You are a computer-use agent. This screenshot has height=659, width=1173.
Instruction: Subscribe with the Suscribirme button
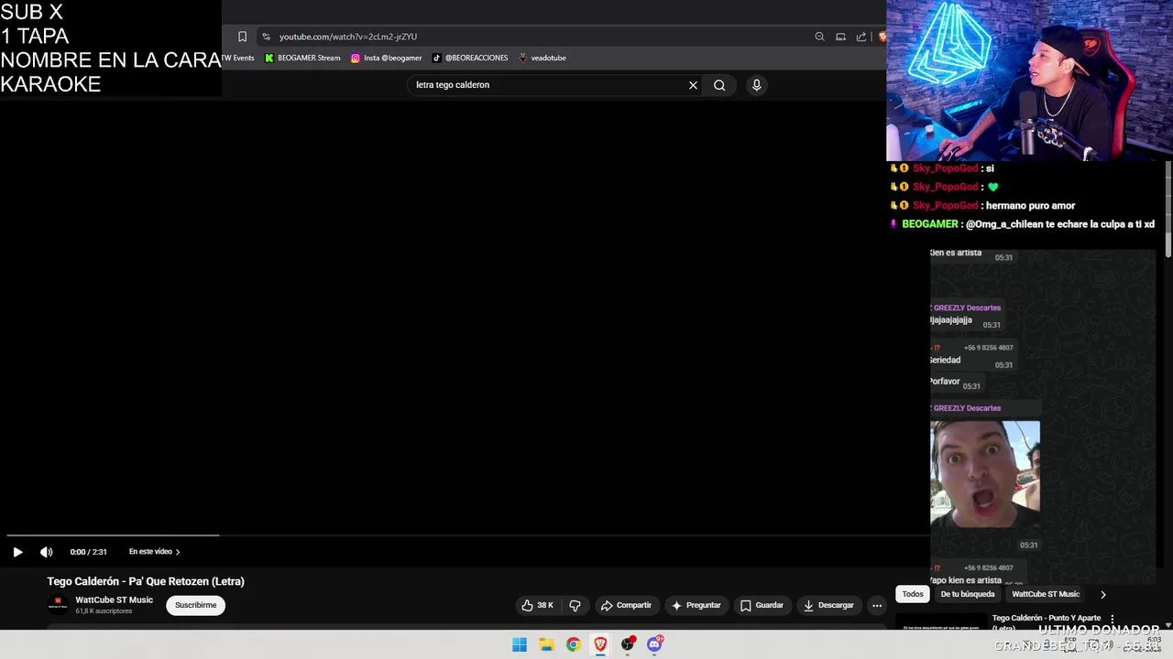(x=195, y=605)
